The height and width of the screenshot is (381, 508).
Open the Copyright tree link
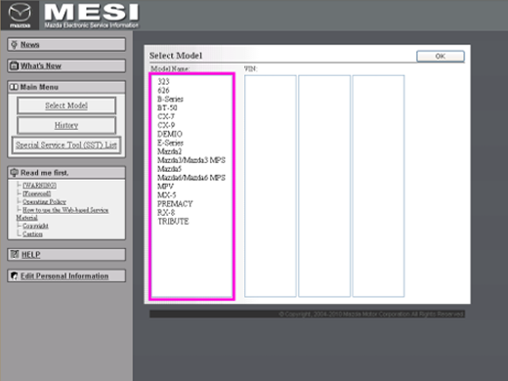pyautogui.click(x=35, y=226)
